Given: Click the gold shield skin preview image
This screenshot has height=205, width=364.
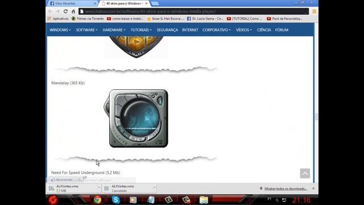Looking at the screenshot, I should (136, 47).
